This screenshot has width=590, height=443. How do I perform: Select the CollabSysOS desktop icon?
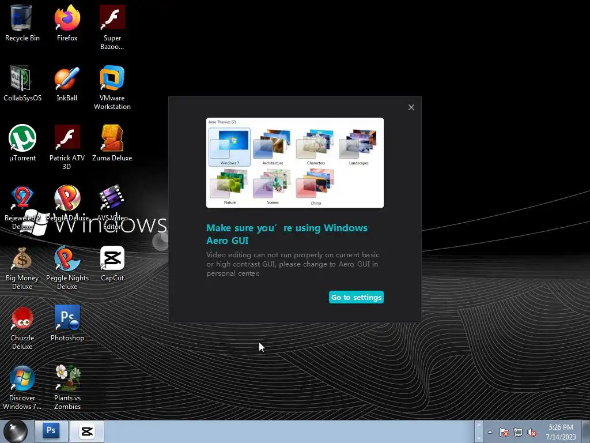[22, 83]
